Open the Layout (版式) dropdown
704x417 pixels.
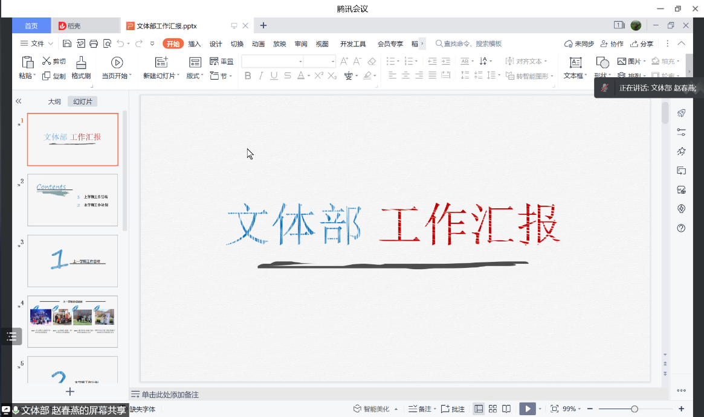(x=195, y=76)
